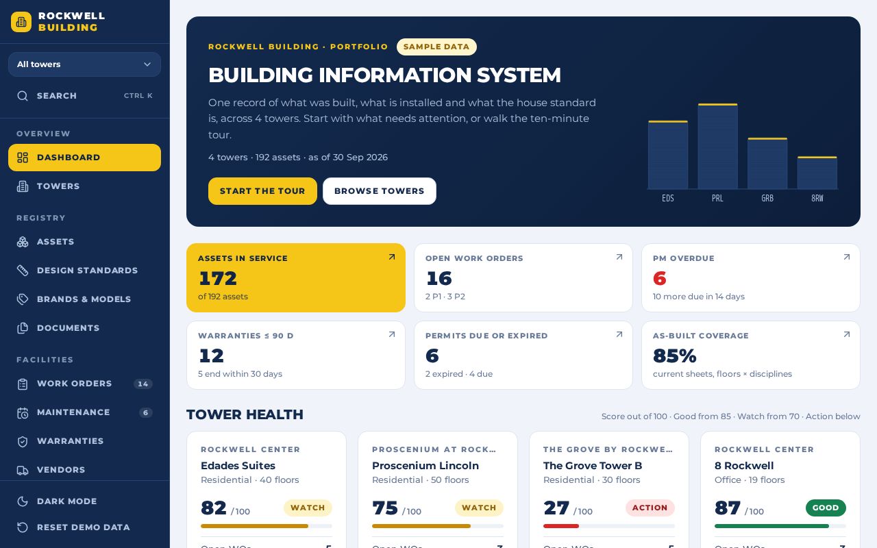Click the ACTION badge on Grove Tower B

(650, 508)
